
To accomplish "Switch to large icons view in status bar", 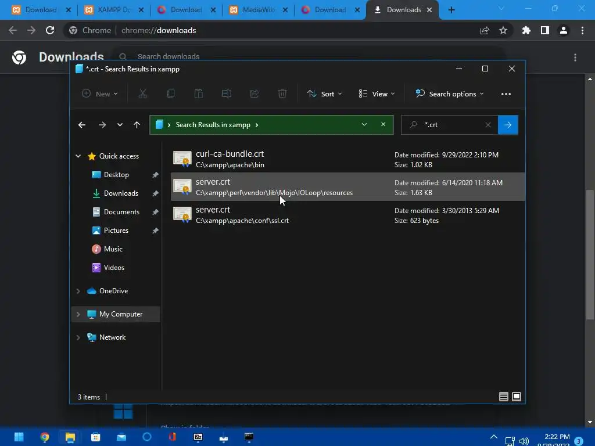I will [x=517, y=397].
